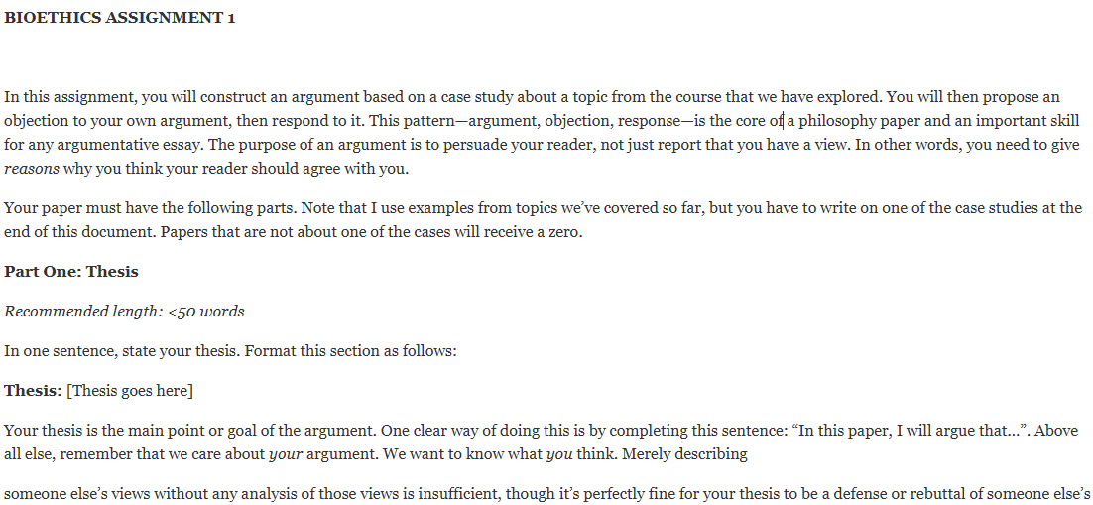Click the 'BIOETHICS ASSIGNMENT 1' heading
The image size is (1093, 505).
tap(119, 18)
